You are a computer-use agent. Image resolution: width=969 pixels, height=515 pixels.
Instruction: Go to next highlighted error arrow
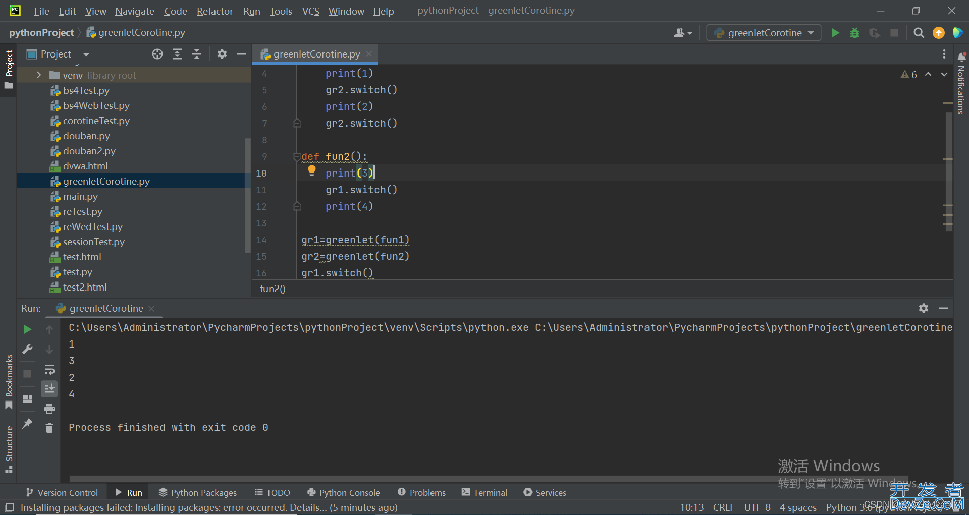(944, 74)
